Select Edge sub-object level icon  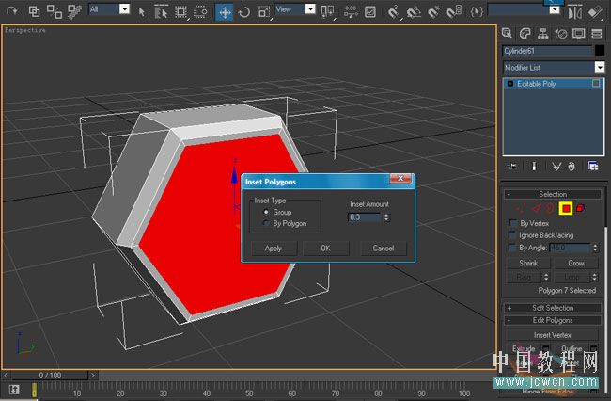536,208
